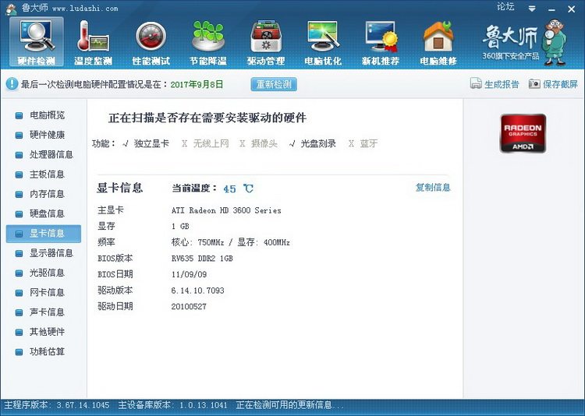
Task: Click the date 2017年9月8日
Action: coord(197,84)
